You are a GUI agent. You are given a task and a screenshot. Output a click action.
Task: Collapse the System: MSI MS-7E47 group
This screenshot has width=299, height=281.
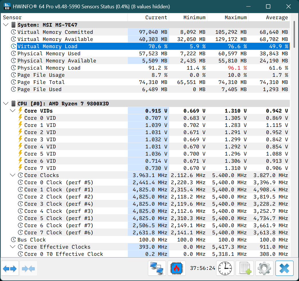click(6, 25)
